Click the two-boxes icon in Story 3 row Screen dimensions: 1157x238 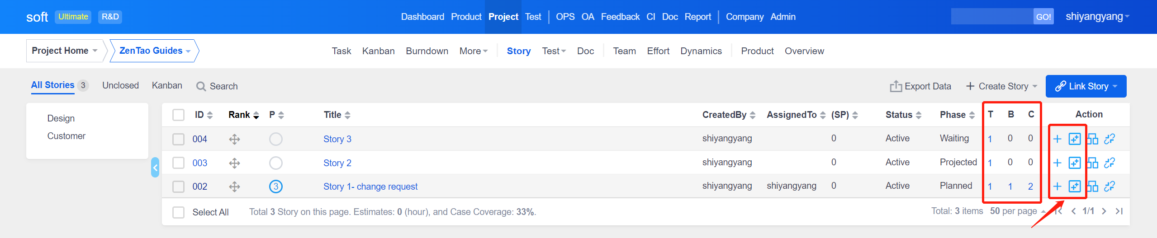pyautogui.click(x=1092, y=139)
